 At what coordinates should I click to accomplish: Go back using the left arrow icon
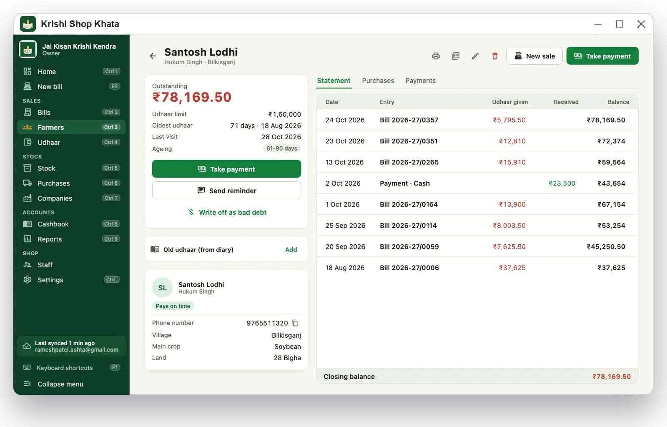tap(153, 56)
